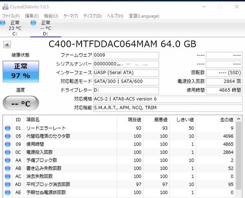Click the インターフェース field UASP (Serial ATA)
The width and height of the screenshot is (245, 198).
click(x=126, y=73)
